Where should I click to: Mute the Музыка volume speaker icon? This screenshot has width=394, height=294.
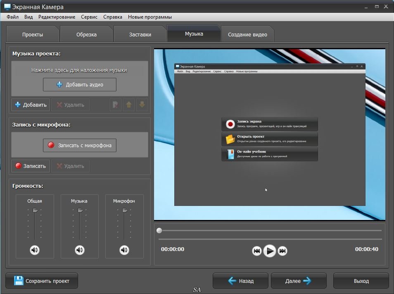[x=80, y=250]
